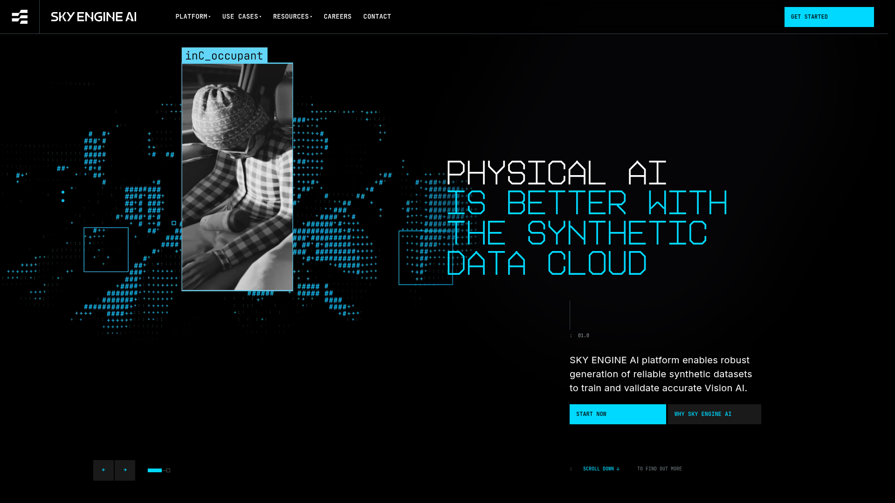Open the stacked-bars menu icon

point(20,17)
